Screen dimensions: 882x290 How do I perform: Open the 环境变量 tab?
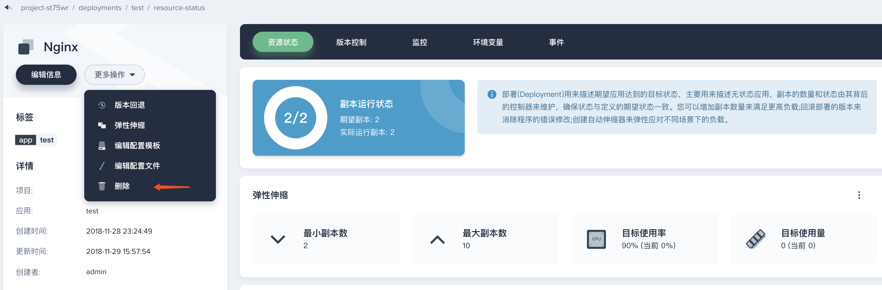click(x=488, y=42)
